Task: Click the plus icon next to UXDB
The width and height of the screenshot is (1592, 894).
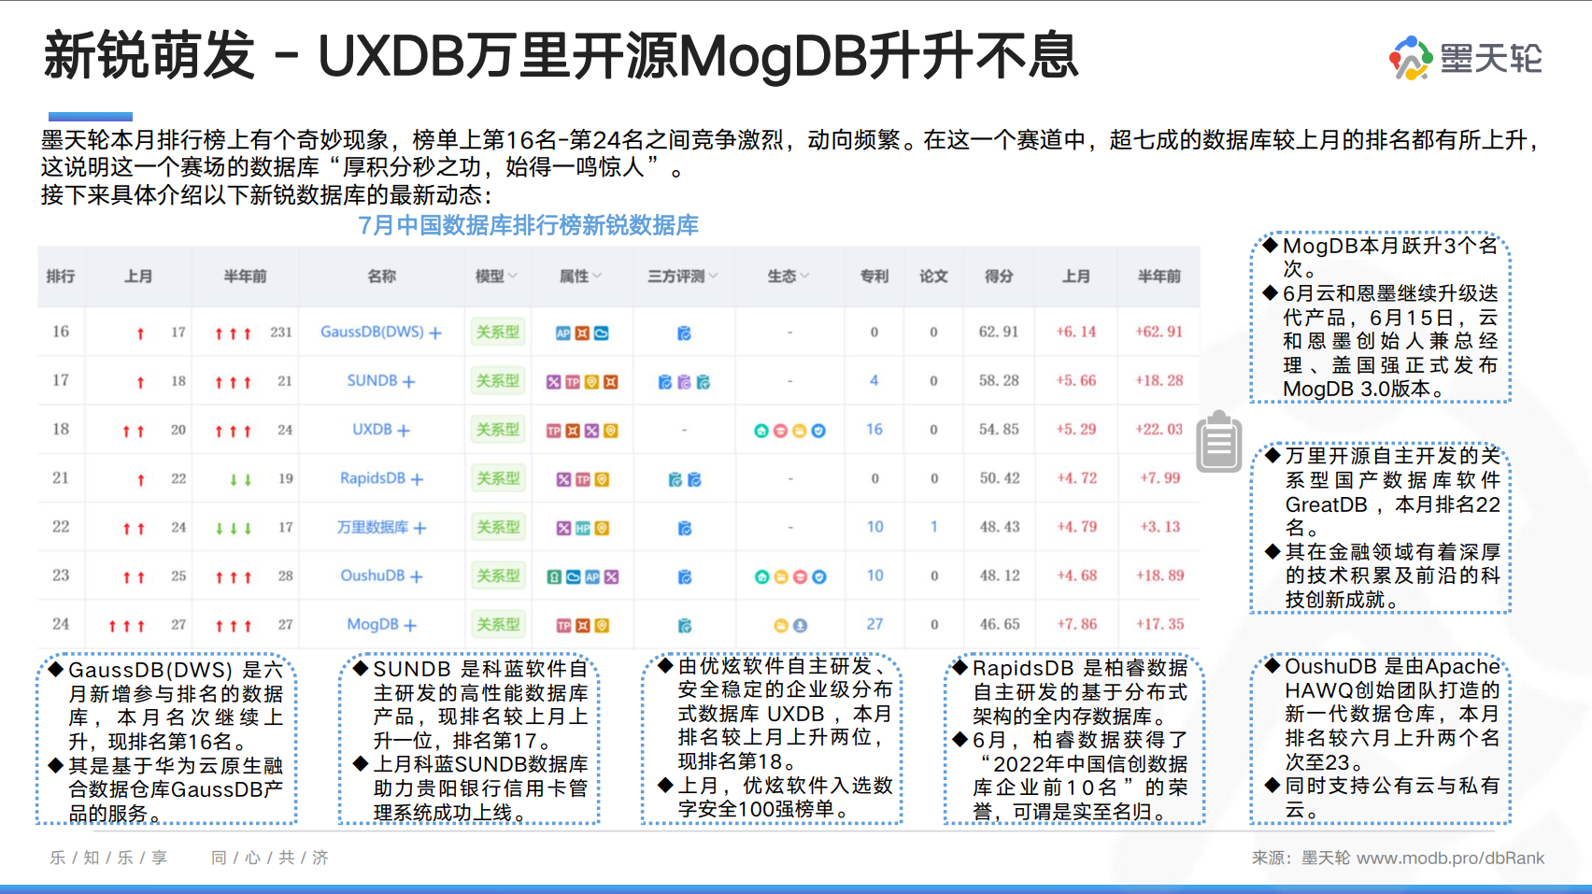Action: [404, 431]
